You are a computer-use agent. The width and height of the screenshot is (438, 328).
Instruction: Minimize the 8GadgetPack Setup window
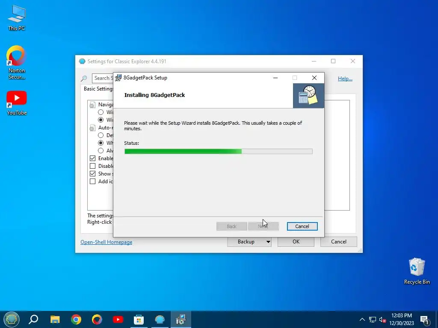click(x=275, y=78)
